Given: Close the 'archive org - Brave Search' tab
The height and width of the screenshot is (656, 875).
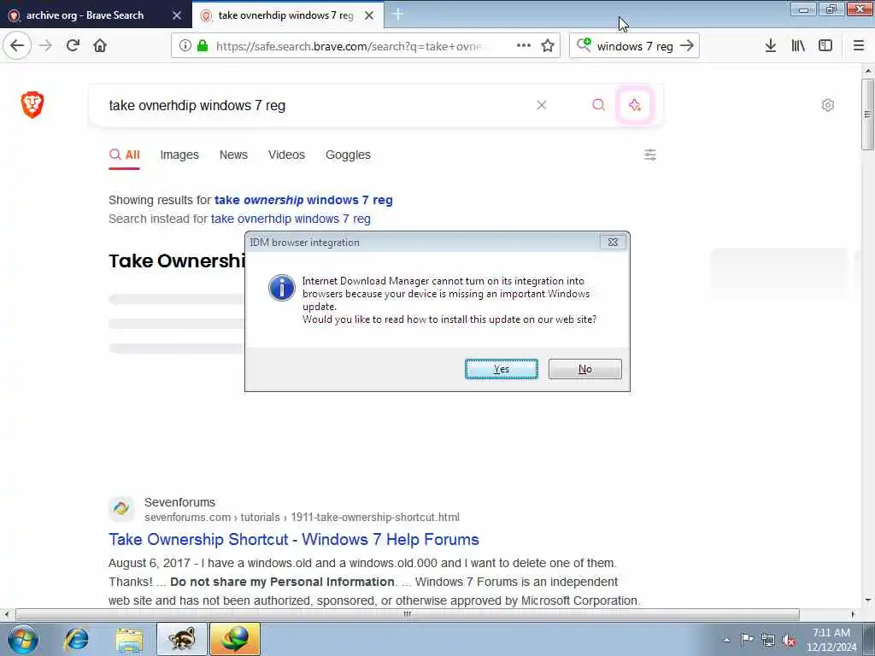Looking at the screenshot, I should click(177, 15).
